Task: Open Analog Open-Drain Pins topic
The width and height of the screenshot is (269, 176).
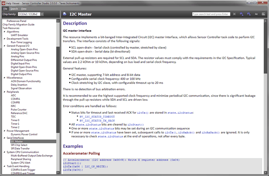Action: point(24,49)
